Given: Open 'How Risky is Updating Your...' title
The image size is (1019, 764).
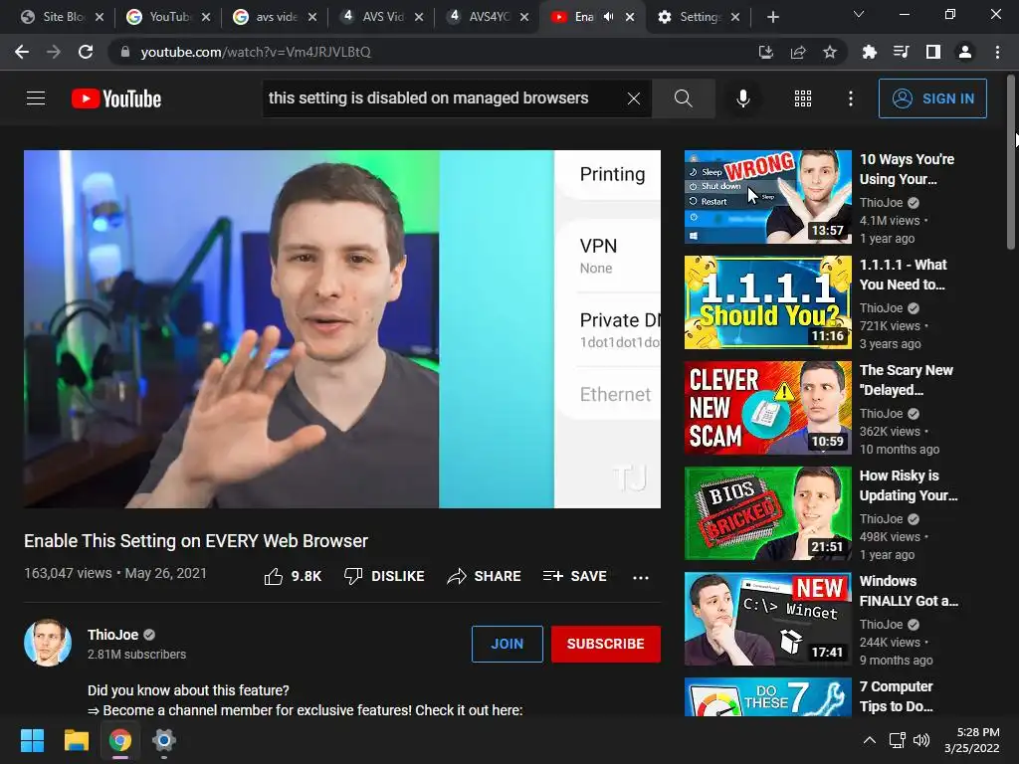Looking at the screenshot, I should click(909, 485).
